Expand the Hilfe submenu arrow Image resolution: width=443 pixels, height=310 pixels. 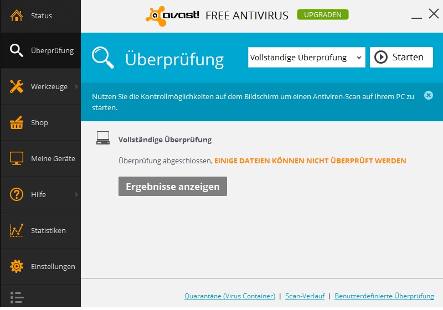[x=76, y=194]
